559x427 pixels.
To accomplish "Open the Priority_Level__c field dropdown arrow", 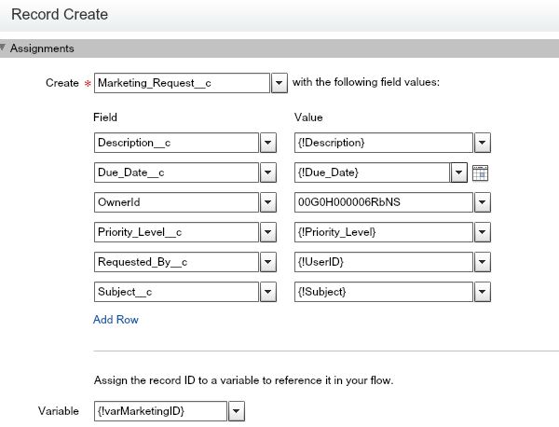I will point(267,233).
